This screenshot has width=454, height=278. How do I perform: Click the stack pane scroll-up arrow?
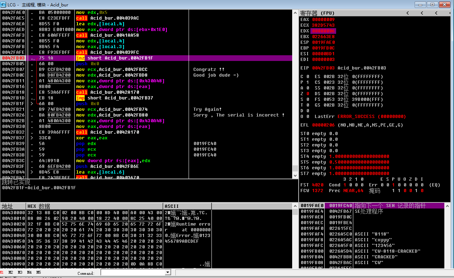coord(448,206)
